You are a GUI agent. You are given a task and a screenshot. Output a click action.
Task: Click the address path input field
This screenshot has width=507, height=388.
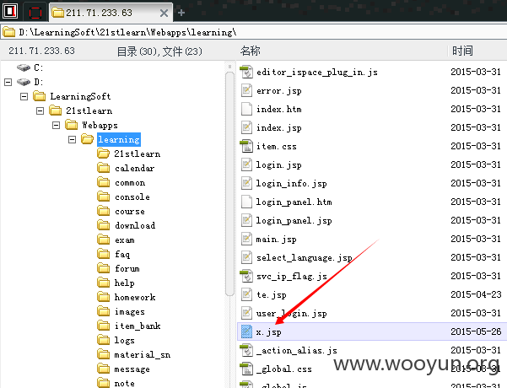(x=253, y=32)
